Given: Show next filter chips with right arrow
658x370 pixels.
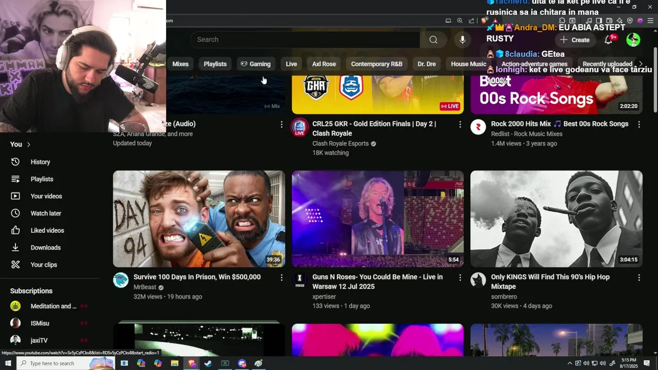Looking at the screenshot, I should tap(640, 64).
